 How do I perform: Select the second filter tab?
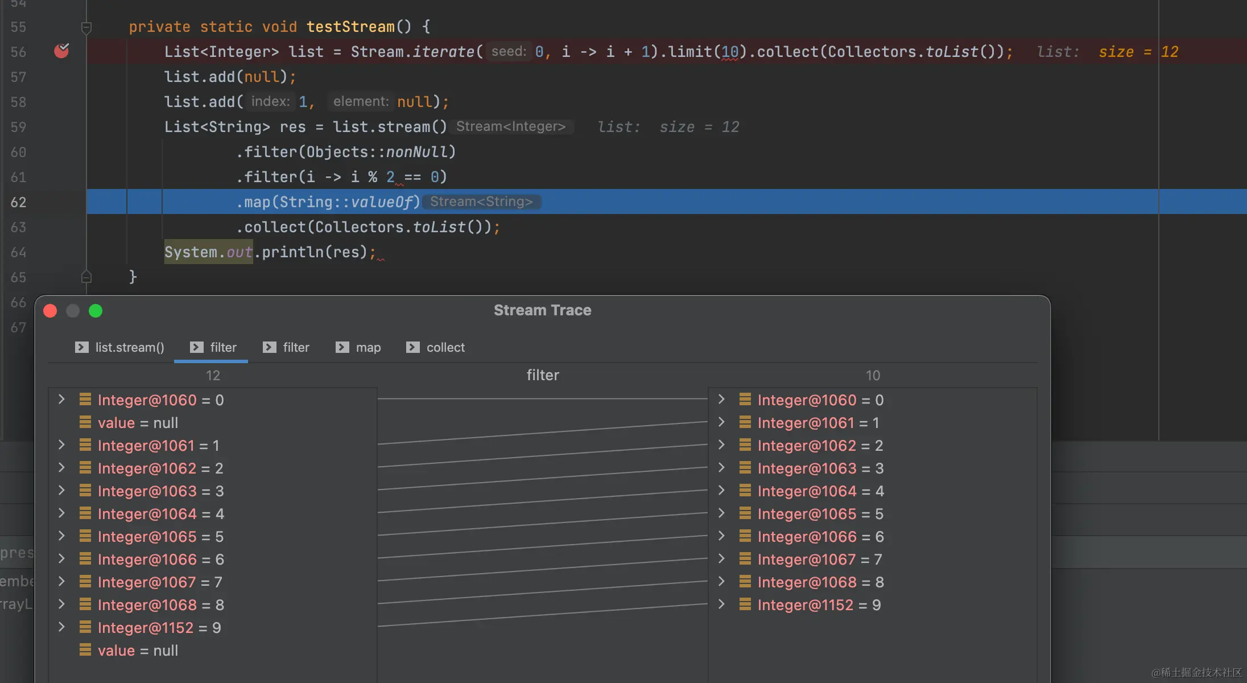296,347
